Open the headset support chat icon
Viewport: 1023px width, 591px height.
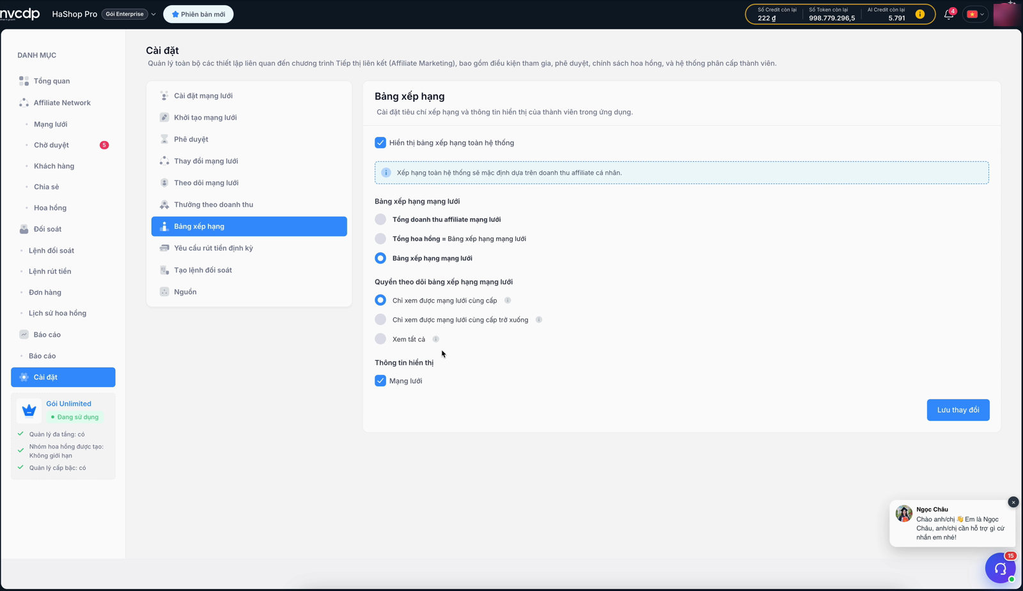coord(1001,568)
